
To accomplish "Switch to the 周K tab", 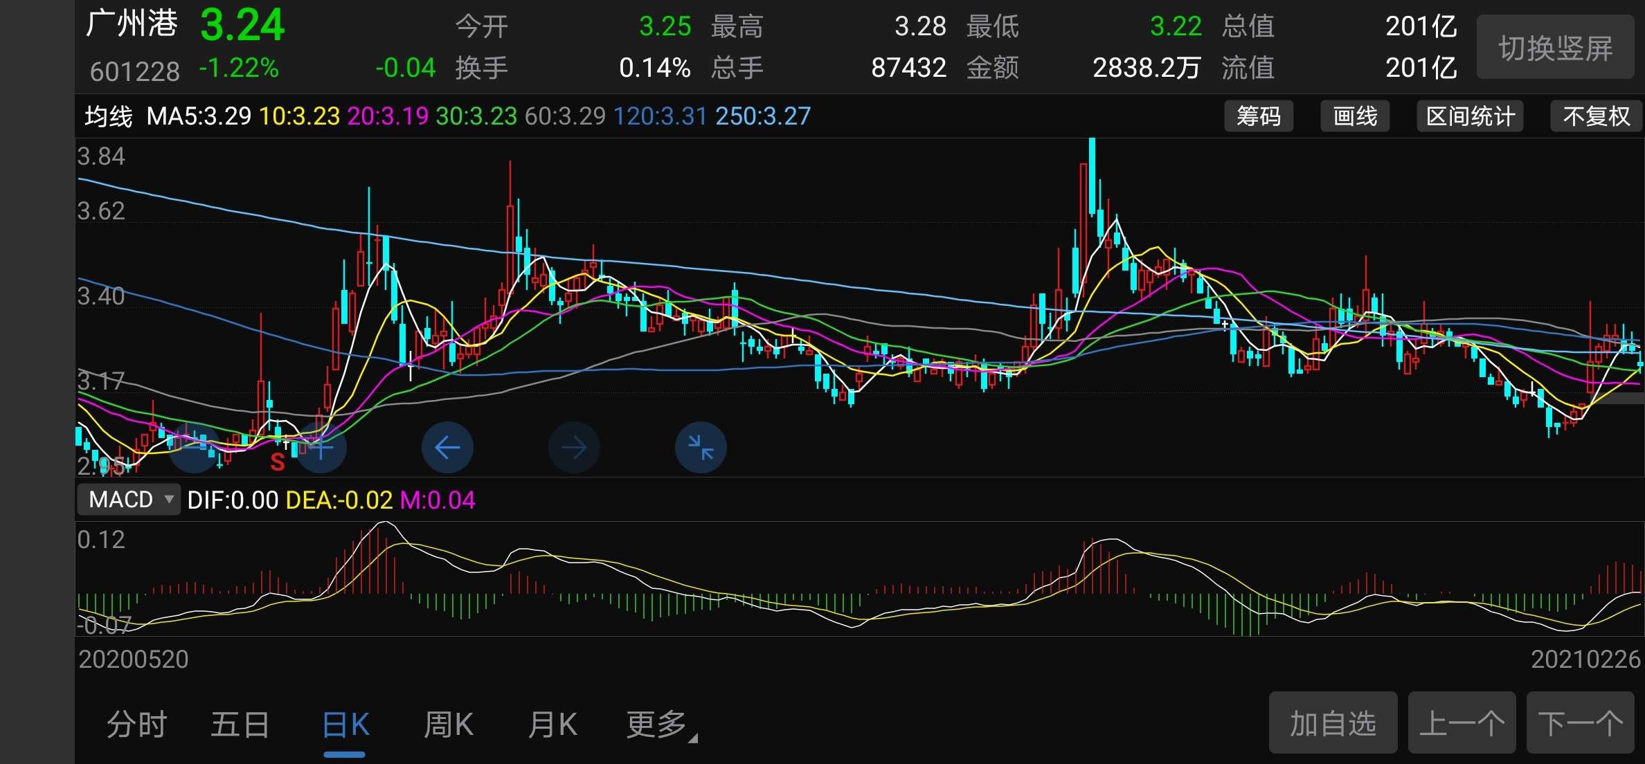I will [449, 725].
